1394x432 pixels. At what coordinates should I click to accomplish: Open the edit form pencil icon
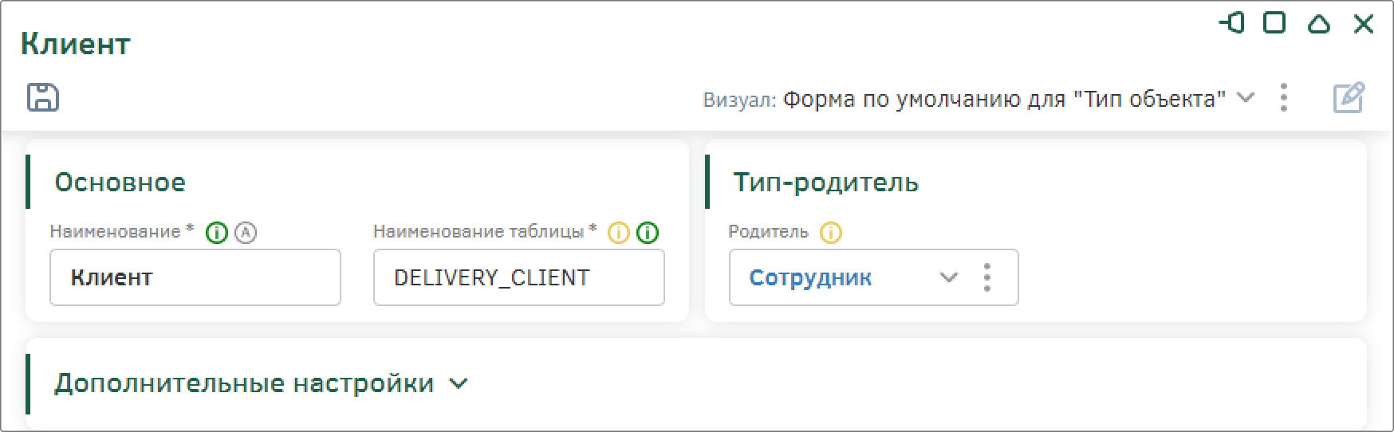click(x=1349, y=98)
